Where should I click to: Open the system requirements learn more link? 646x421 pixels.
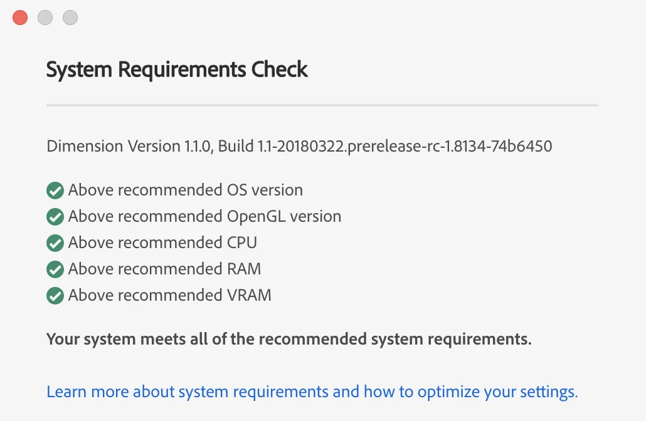tap(312, 392)
